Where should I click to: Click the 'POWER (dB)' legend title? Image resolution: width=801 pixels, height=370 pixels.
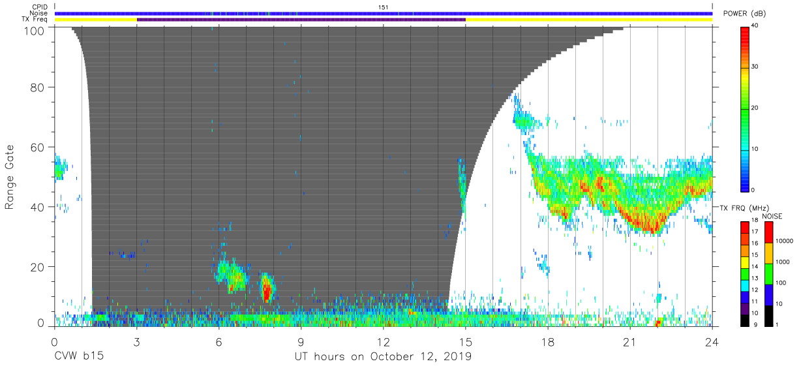click(744, 14)
